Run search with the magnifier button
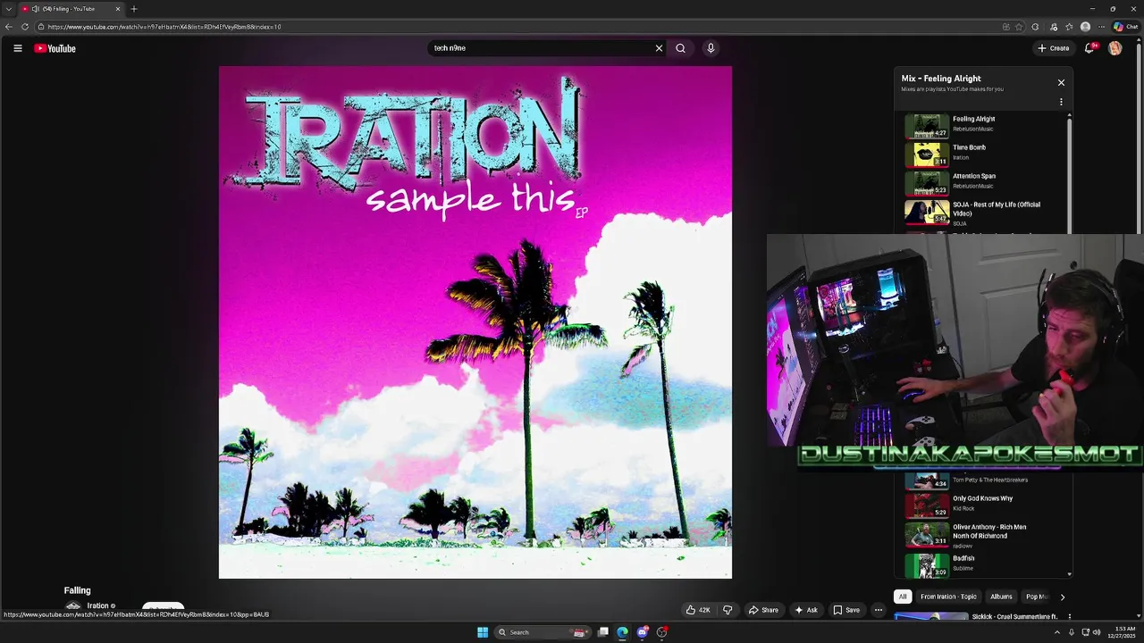Screen dimensions: 1144x643 tap(681, 48)
